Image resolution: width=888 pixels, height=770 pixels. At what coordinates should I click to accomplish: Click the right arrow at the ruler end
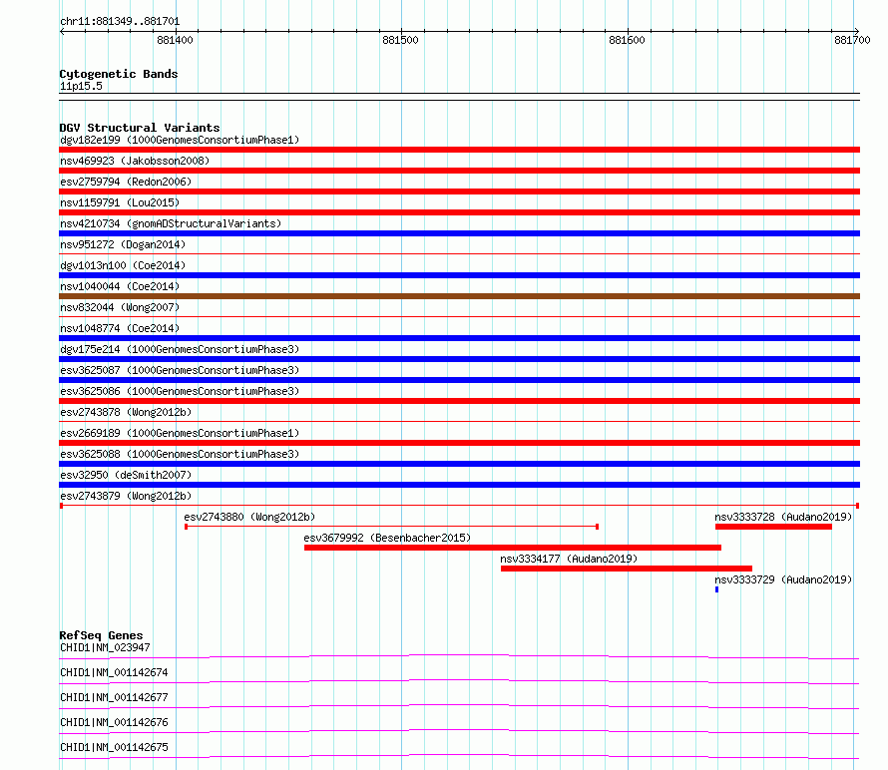tap(856, 32)
